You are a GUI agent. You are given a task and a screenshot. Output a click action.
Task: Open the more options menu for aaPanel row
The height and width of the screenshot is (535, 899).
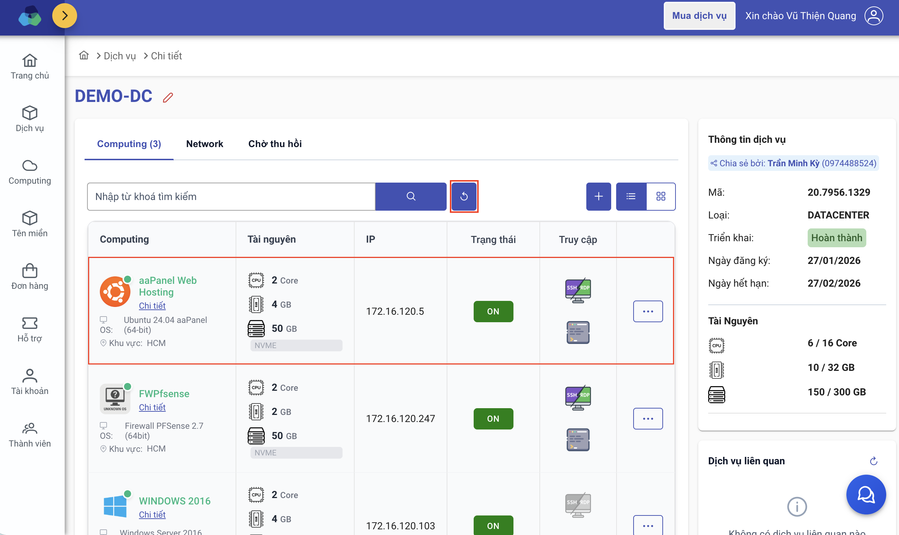point(648,311)
